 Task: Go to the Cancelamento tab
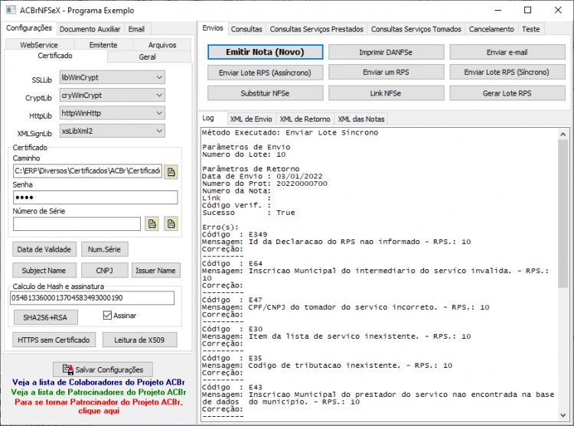491,29
